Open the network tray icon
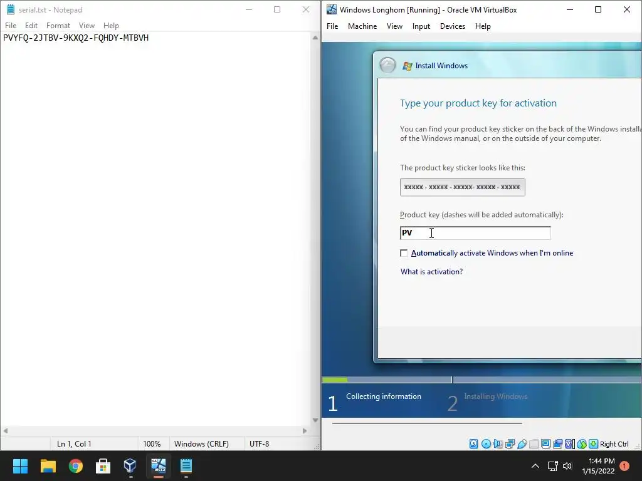642x481 pixels. (553, 466)
